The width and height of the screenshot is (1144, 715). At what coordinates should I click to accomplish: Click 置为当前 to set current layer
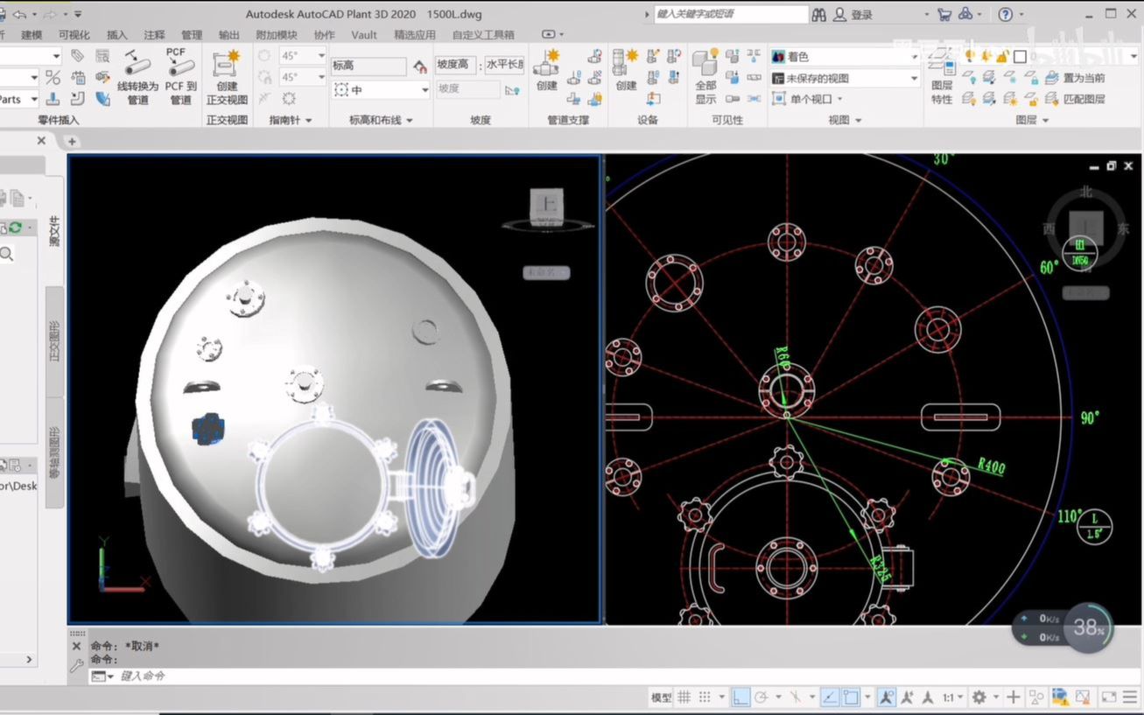point(1084,78)
